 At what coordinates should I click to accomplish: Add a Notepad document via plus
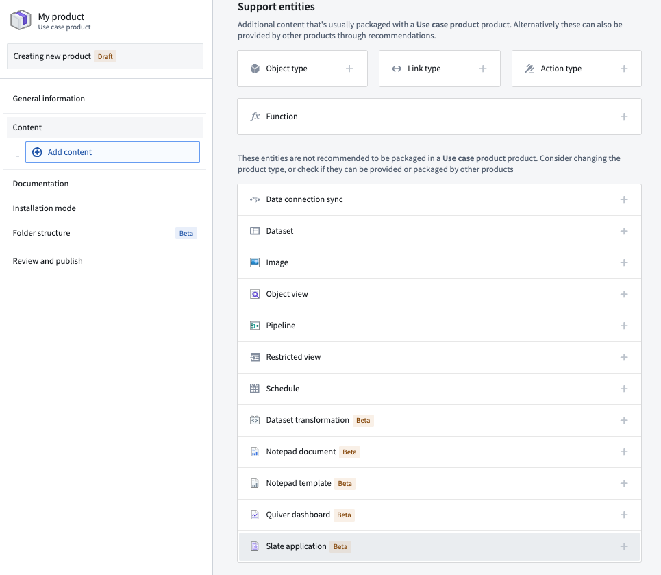click(624, 452)
